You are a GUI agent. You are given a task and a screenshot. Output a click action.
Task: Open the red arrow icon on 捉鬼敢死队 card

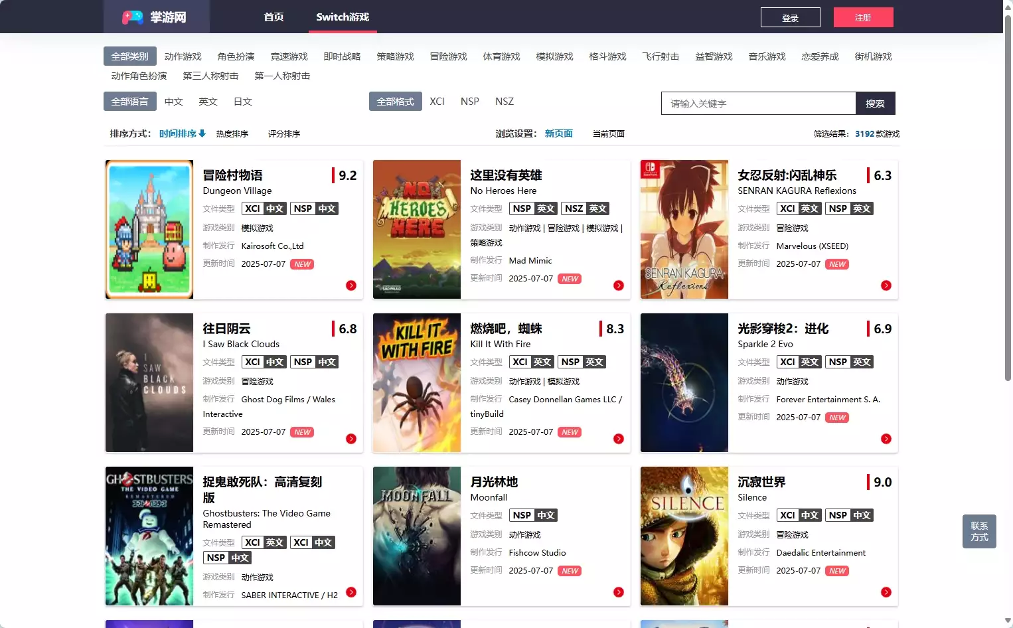click(x=351, y=592)
